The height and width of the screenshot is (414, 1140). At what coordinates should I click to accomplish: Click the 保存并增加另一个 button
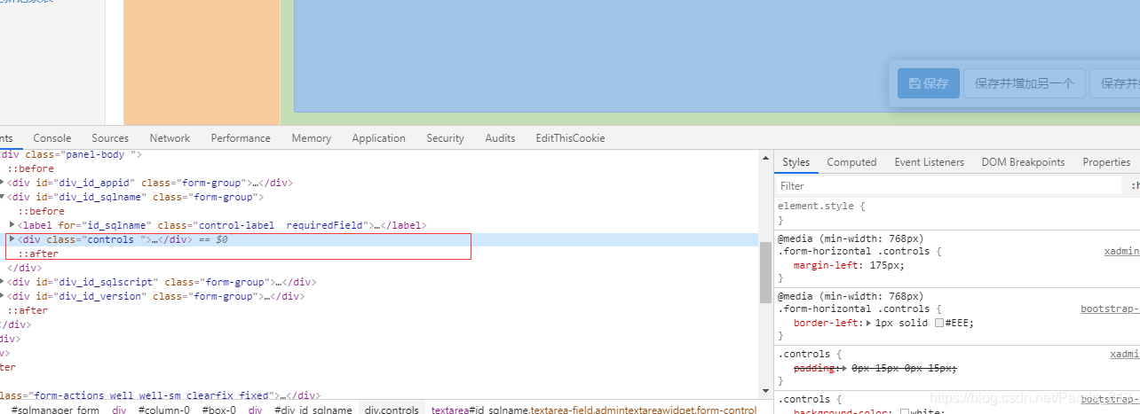[1025, 83]
